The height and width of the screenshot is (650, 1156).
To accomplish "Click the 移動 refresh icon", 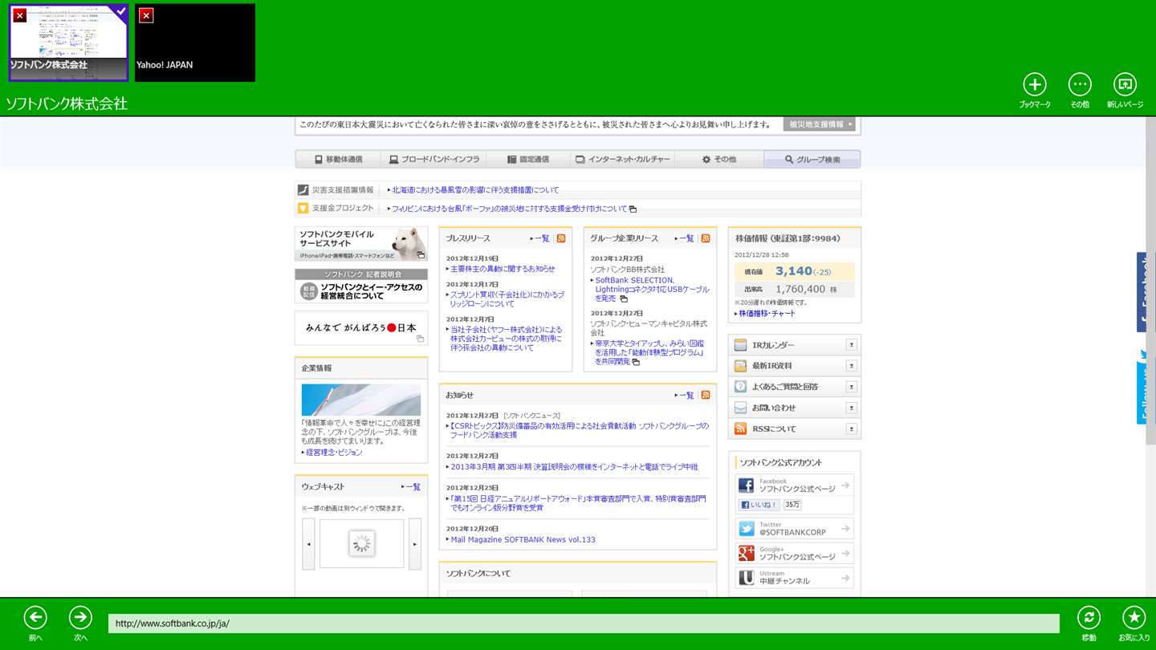I will (1089, 617).
